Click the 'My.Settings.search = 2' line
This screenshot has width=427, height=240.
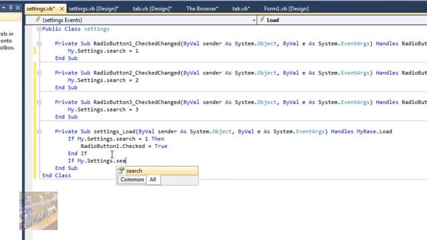(x=103, y=80)
